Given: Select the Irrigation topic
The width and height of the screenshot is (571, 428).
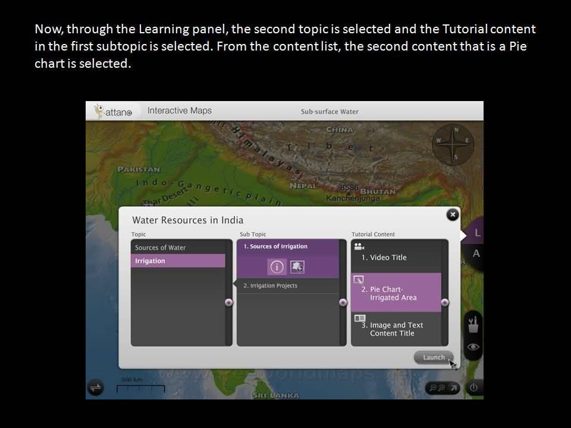Looking at the screenshot, I should pyautogui.click(x=178, y=261).
